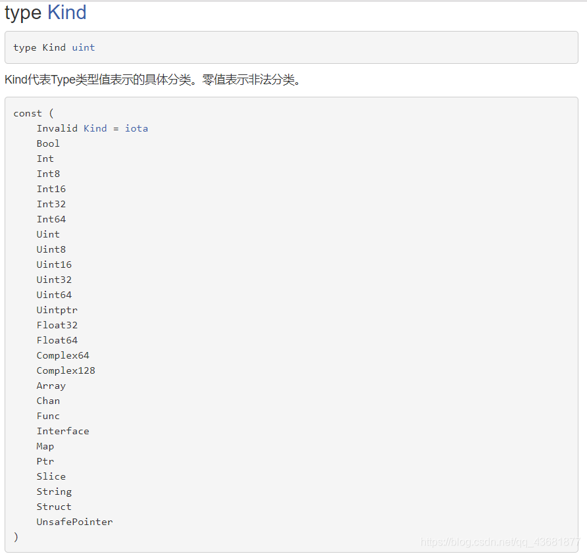Select the Uint32 constant

[54, 280]
